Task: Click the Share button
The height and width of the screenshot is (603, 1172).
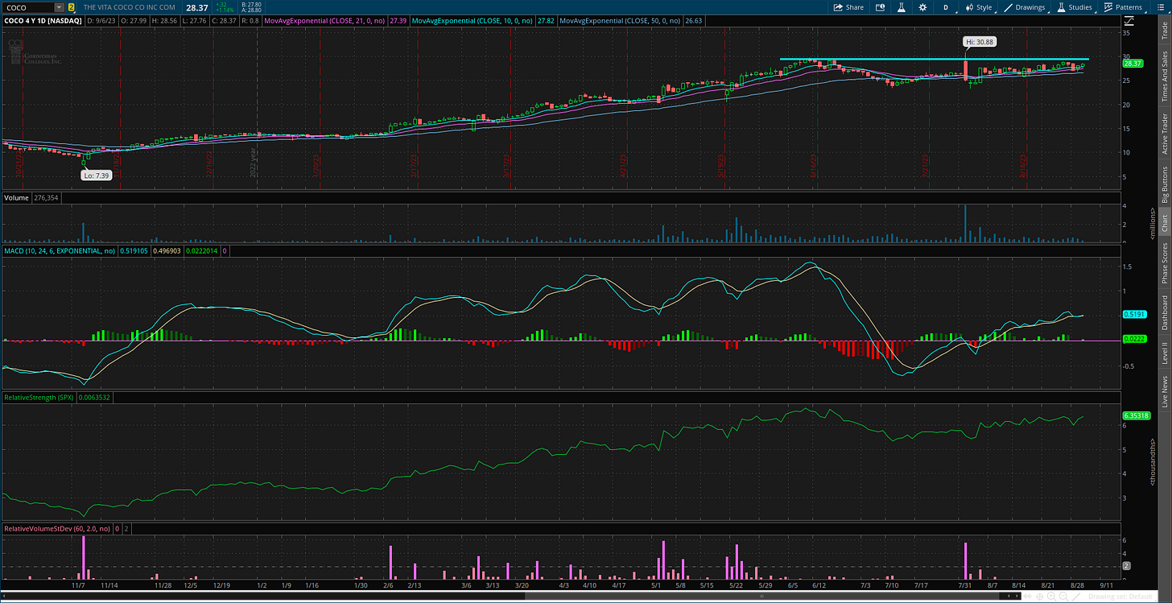Action: point(848,6)
